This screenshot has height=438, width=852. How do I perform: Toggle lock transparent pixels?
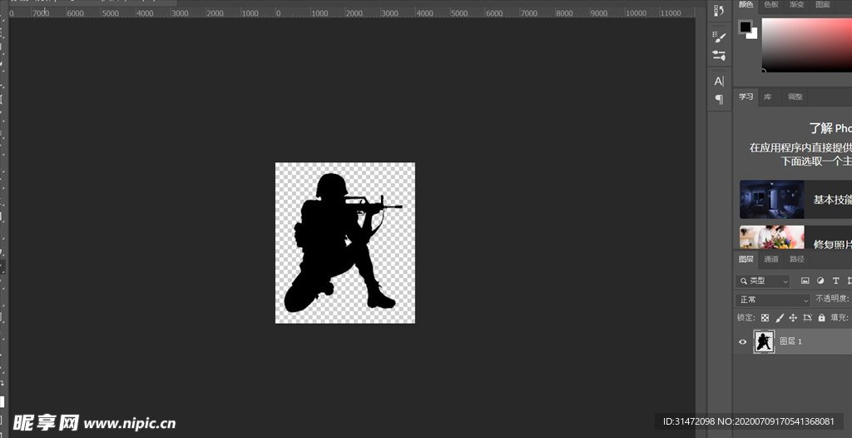pos(765,318)
